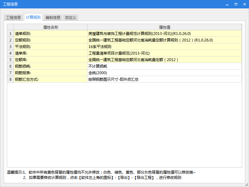Click the value 16系平法规则
Image resolution: width=249 pixels, height=187 pixels.
(x=165, y=46)
